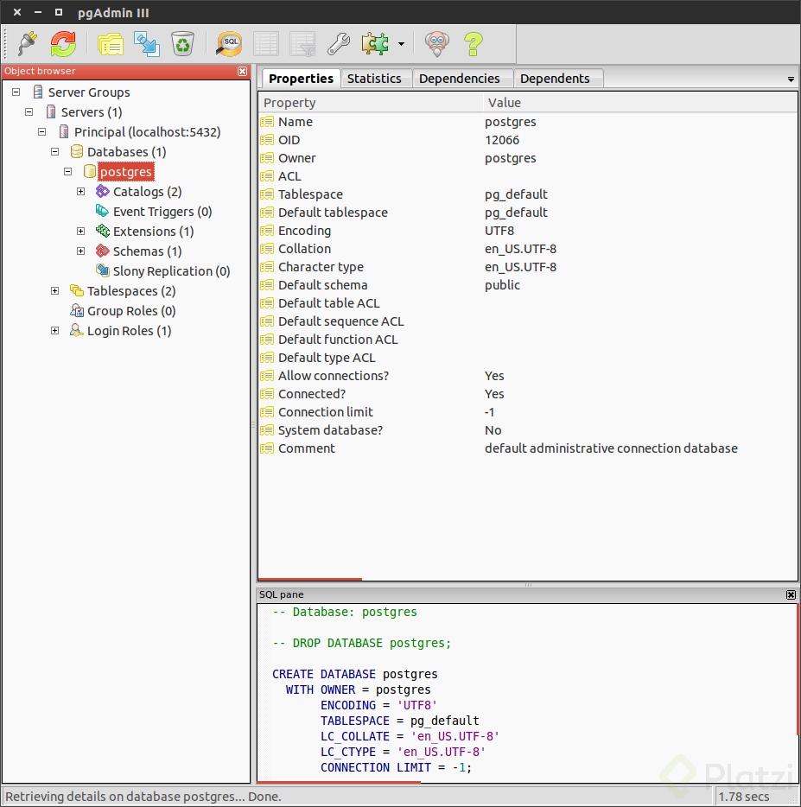Collapse the Databases (1) node

pos(55,152)
